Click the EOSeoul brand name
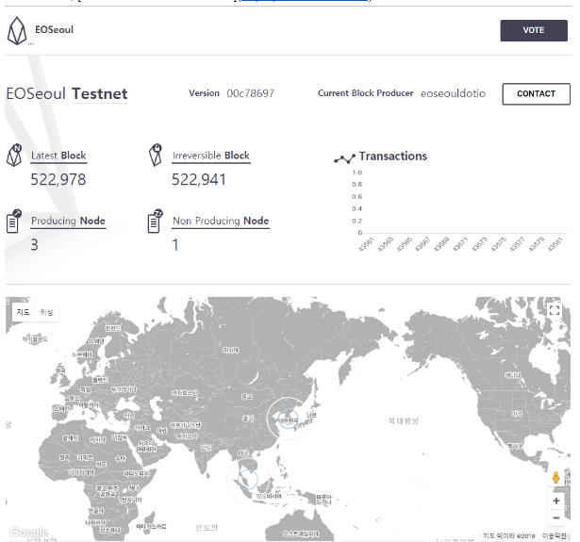Screen dimensions: 580x542 [x=54, y=29]
